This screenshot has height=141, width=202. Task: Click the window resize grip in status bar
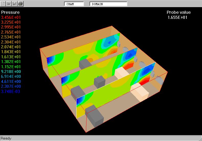200,139
